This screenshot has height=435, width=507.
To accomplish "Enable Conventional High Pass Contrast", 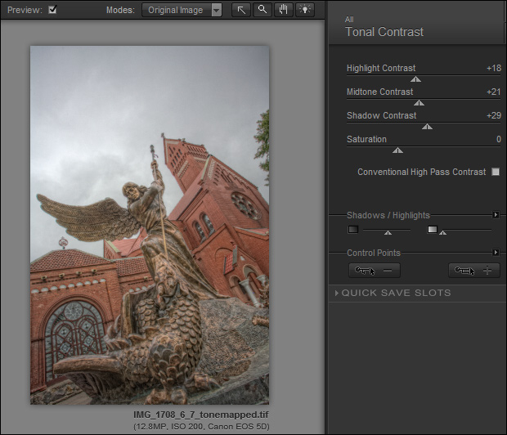I will coord(496,173).
